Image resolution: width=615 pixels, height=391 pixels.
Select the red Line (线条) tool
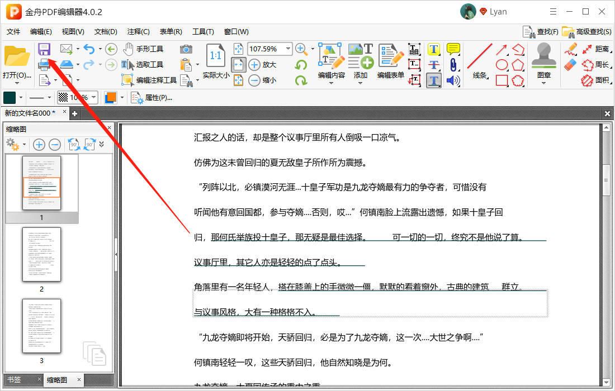pos(480,61)
